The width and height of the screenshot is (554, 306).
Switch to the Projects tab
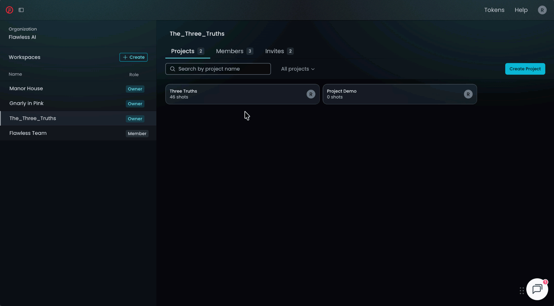[x=188, y=51]
